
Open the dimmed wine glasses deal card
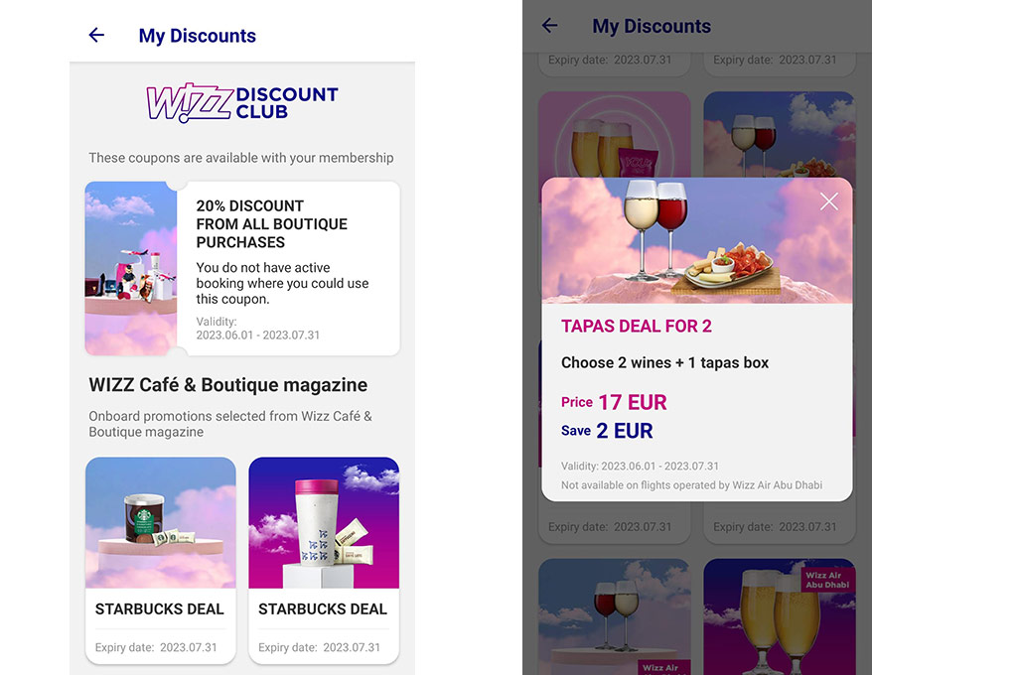[780, 134]
